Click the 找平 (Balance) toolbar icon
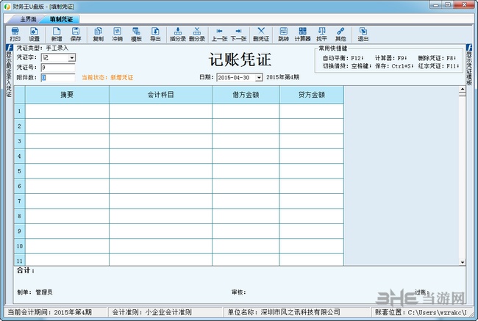Screen dimensions: 478x321 (322, 34)
